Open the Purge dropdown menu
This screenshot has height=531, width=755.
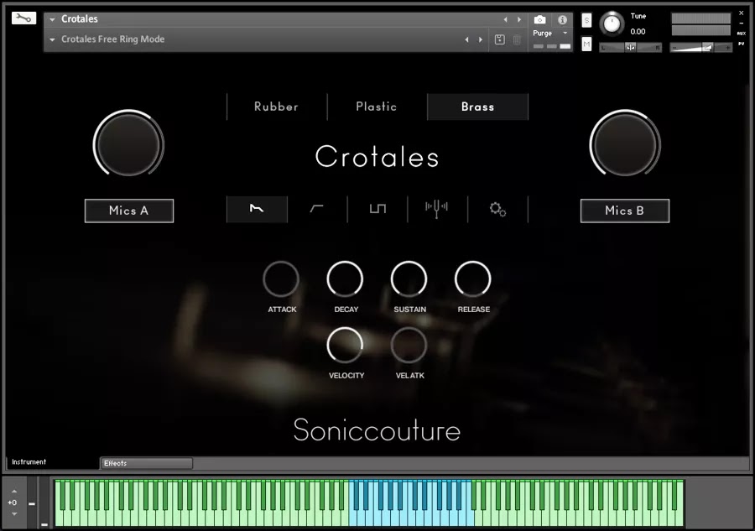pyautogui.click(x=544, y=34)
